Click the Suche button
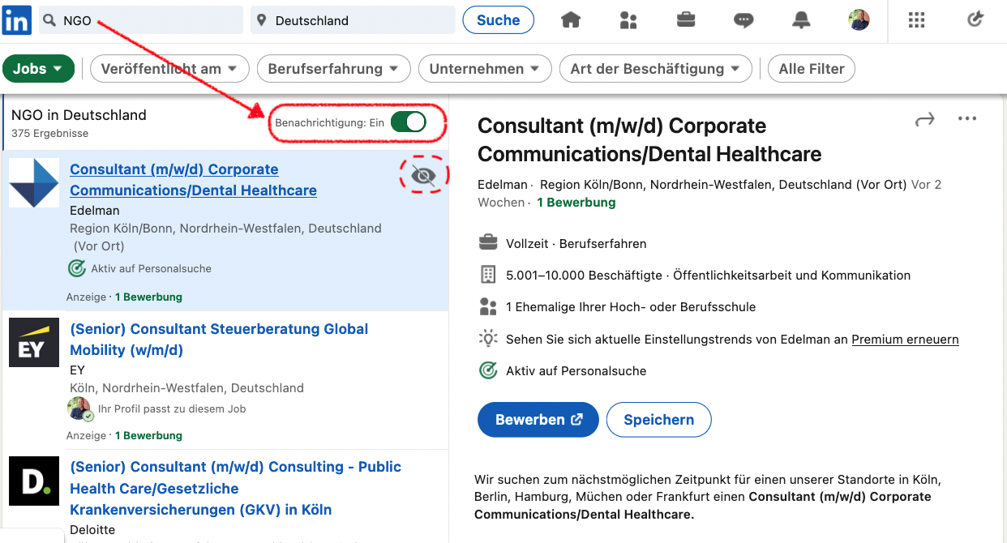This screenshot has width=1007, height=543. tap(499, 20)
